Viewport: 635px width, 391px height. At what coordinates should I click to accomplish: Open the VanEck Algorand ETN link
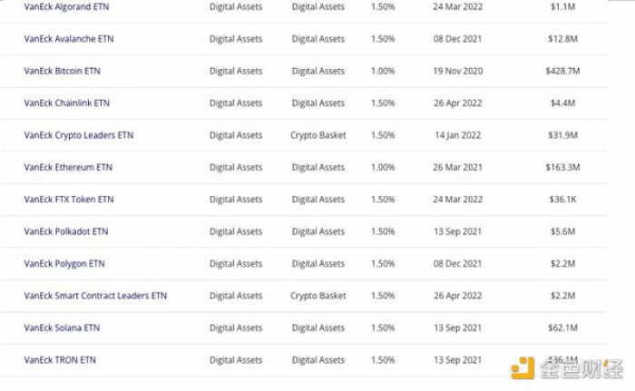(x=66, y=6)
